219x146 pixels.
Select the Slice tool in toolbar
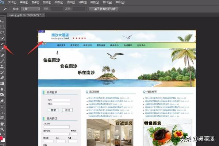[2, 44]
